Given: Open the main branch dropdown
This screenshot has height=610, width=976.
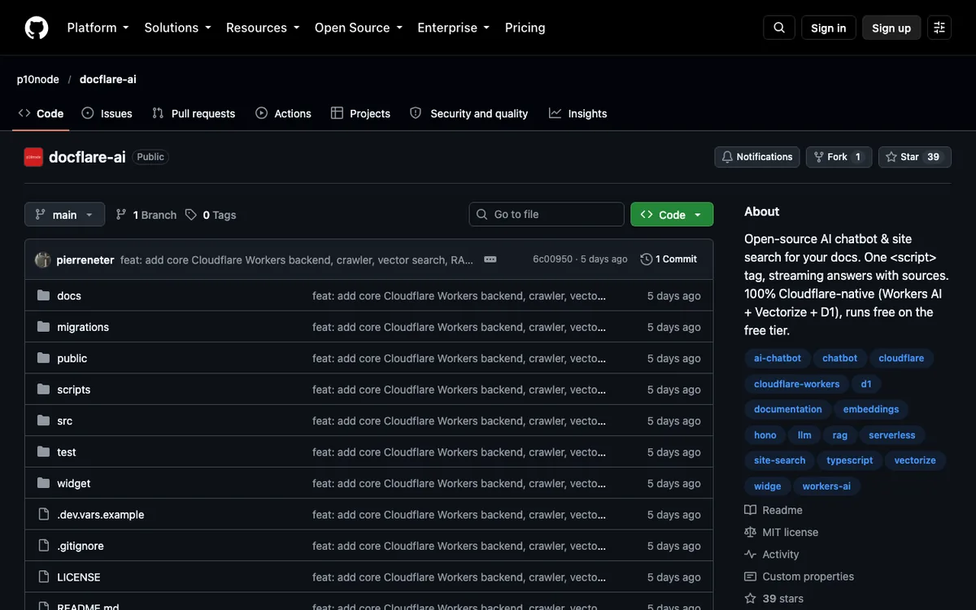Looking at the screenshot, I should click(x=65, y=215).
